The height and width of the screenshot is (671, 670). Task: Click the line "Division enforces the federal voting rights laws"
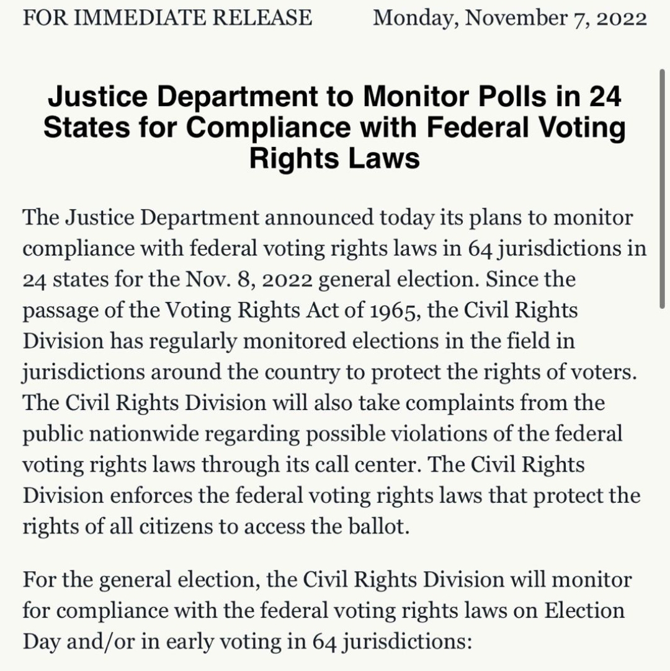click(x=331, y=496)
